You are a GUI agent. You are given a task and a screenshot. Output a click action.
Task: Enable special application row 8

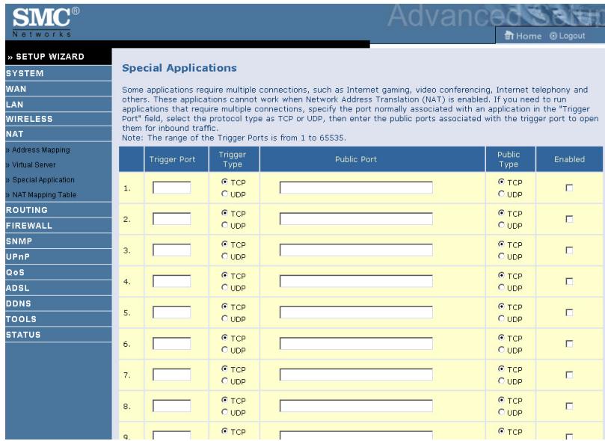click(x=569, y=406)
